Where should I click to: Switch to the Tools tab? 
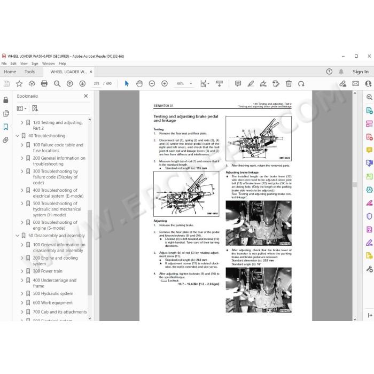click(x=29, y=72)
